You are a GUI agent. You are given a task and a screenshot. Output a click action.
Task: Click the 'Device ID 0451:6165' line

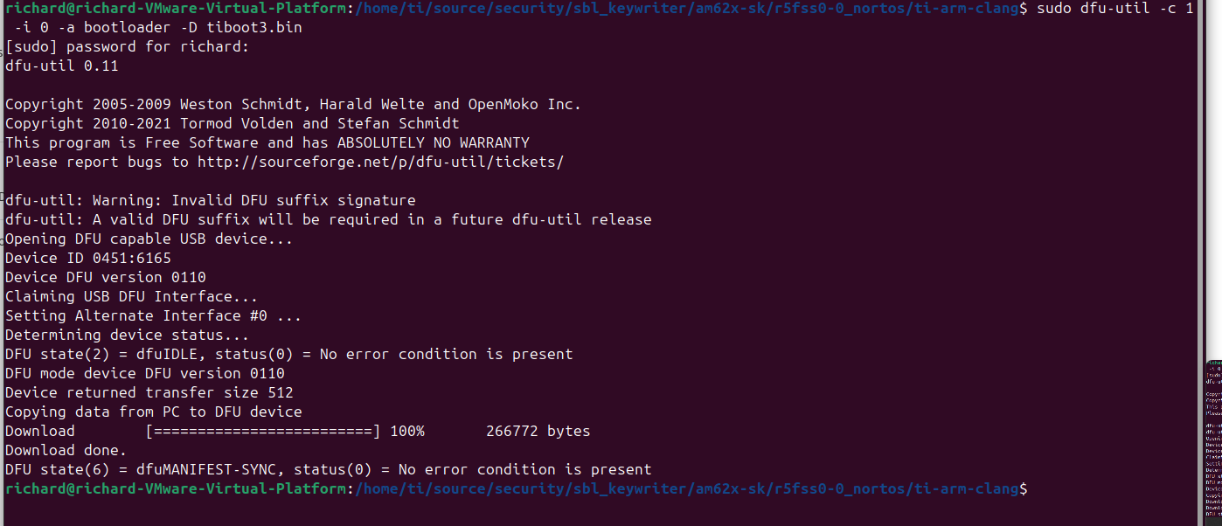(x=88, y=259)
